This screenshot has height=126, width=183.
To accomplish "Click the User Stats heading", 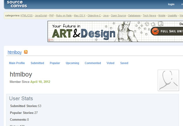I will (x=21, y=99).
